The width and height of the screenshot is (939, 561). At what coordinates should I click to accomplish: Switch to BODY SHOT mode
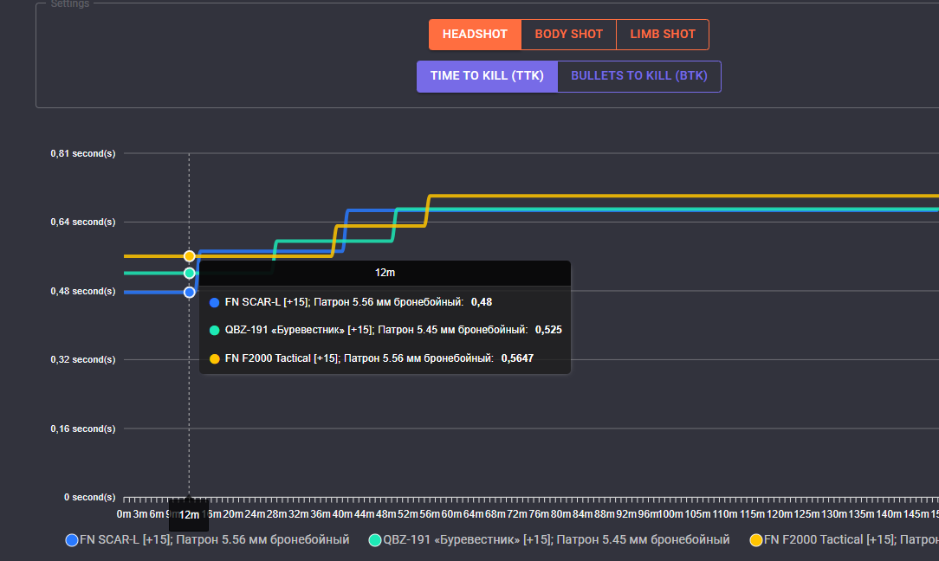click(569, 34)
